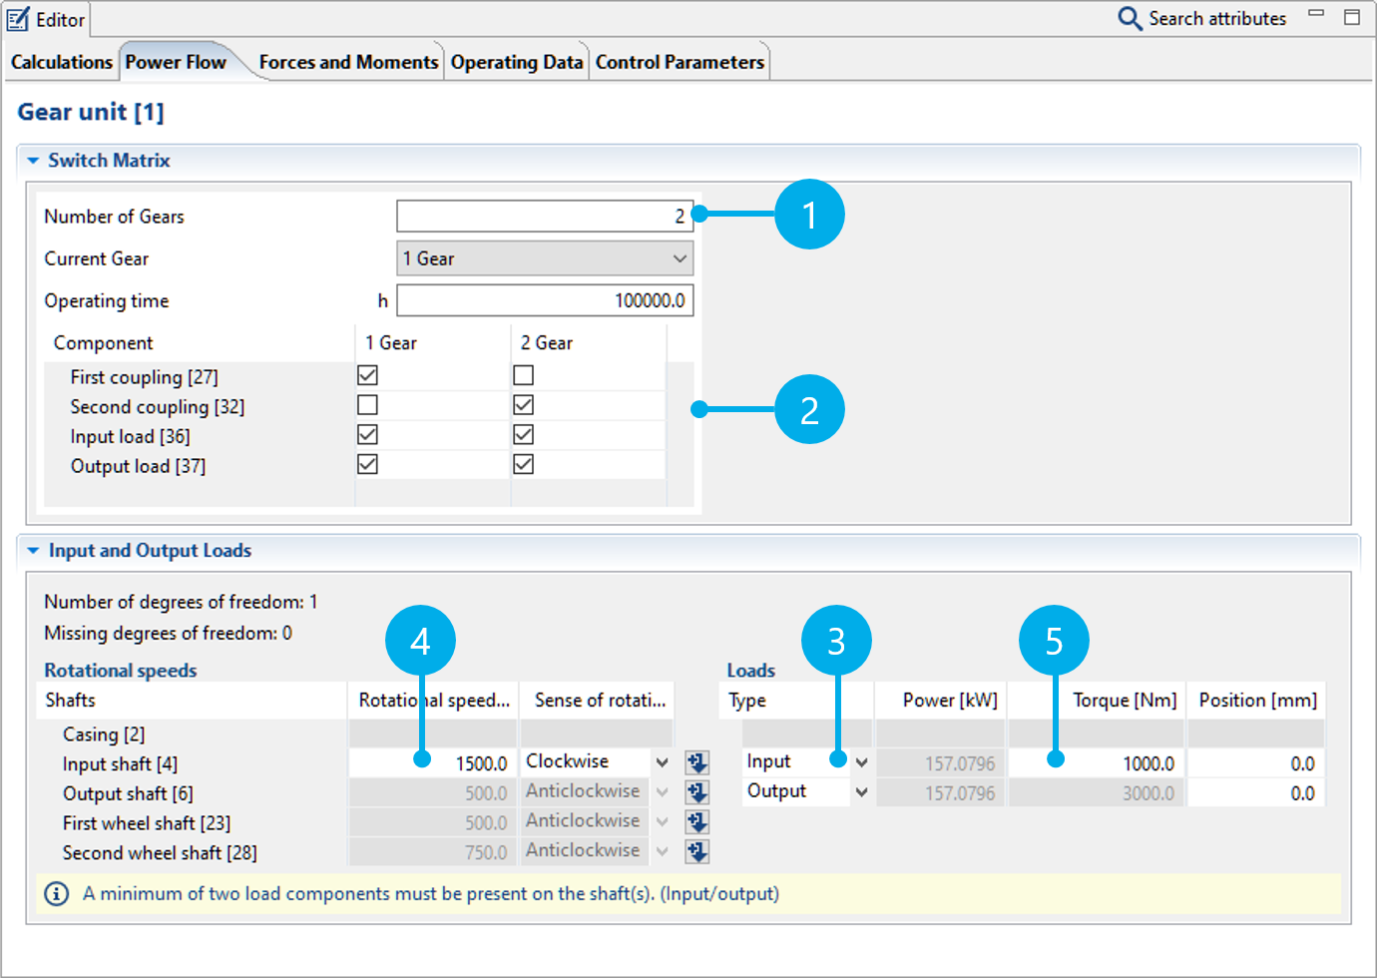Viewport: 1377px width, 978px height.
Task: Switch to the Forces and Moments tab
Action: coord(347,62)
